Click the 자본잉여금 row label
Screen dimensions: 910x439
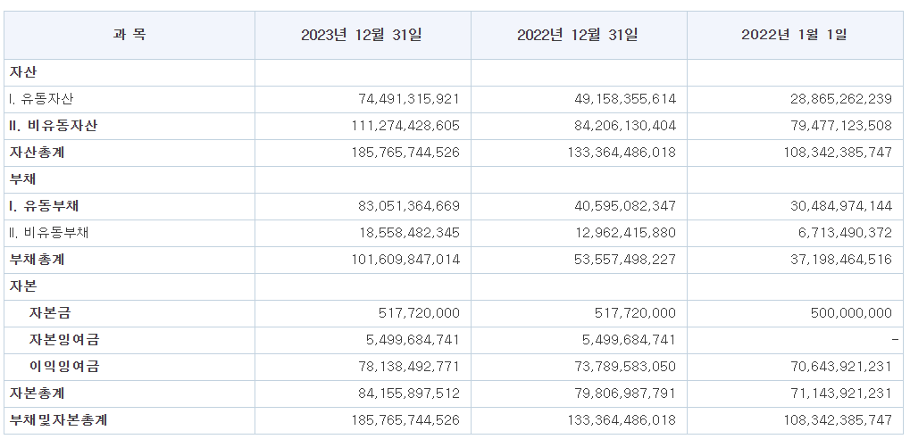[63, 340]
